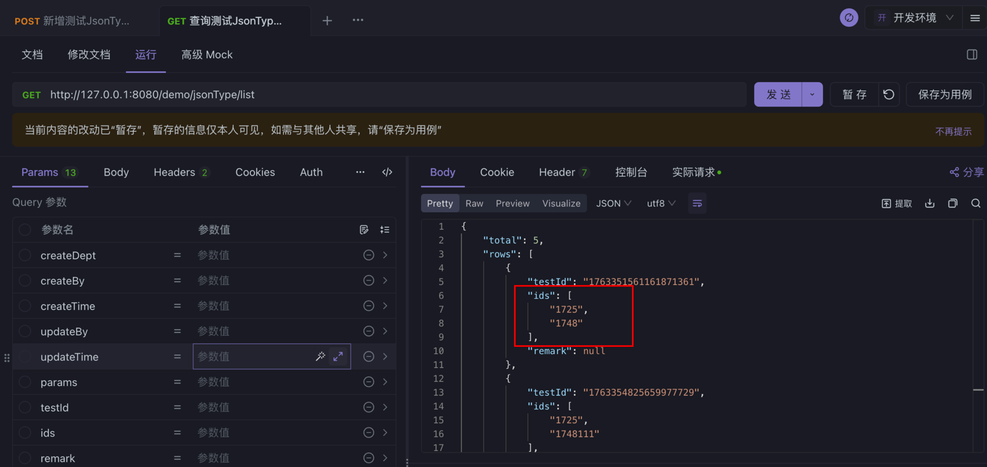Click the word wrap icon in response toolbar
The image size is (987, 467).
[697, 203]
